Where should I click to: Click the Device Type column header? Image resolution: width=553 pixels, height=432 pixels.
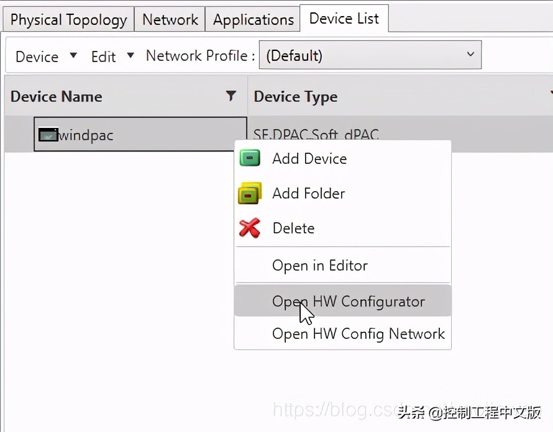pyautogui.click(x=296, y=97)
